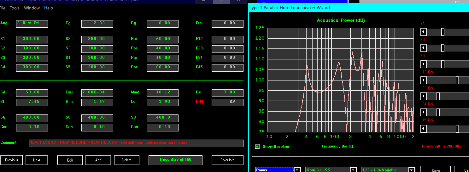Click the Ang field showing 2.0 x Pi

point(32,24)
